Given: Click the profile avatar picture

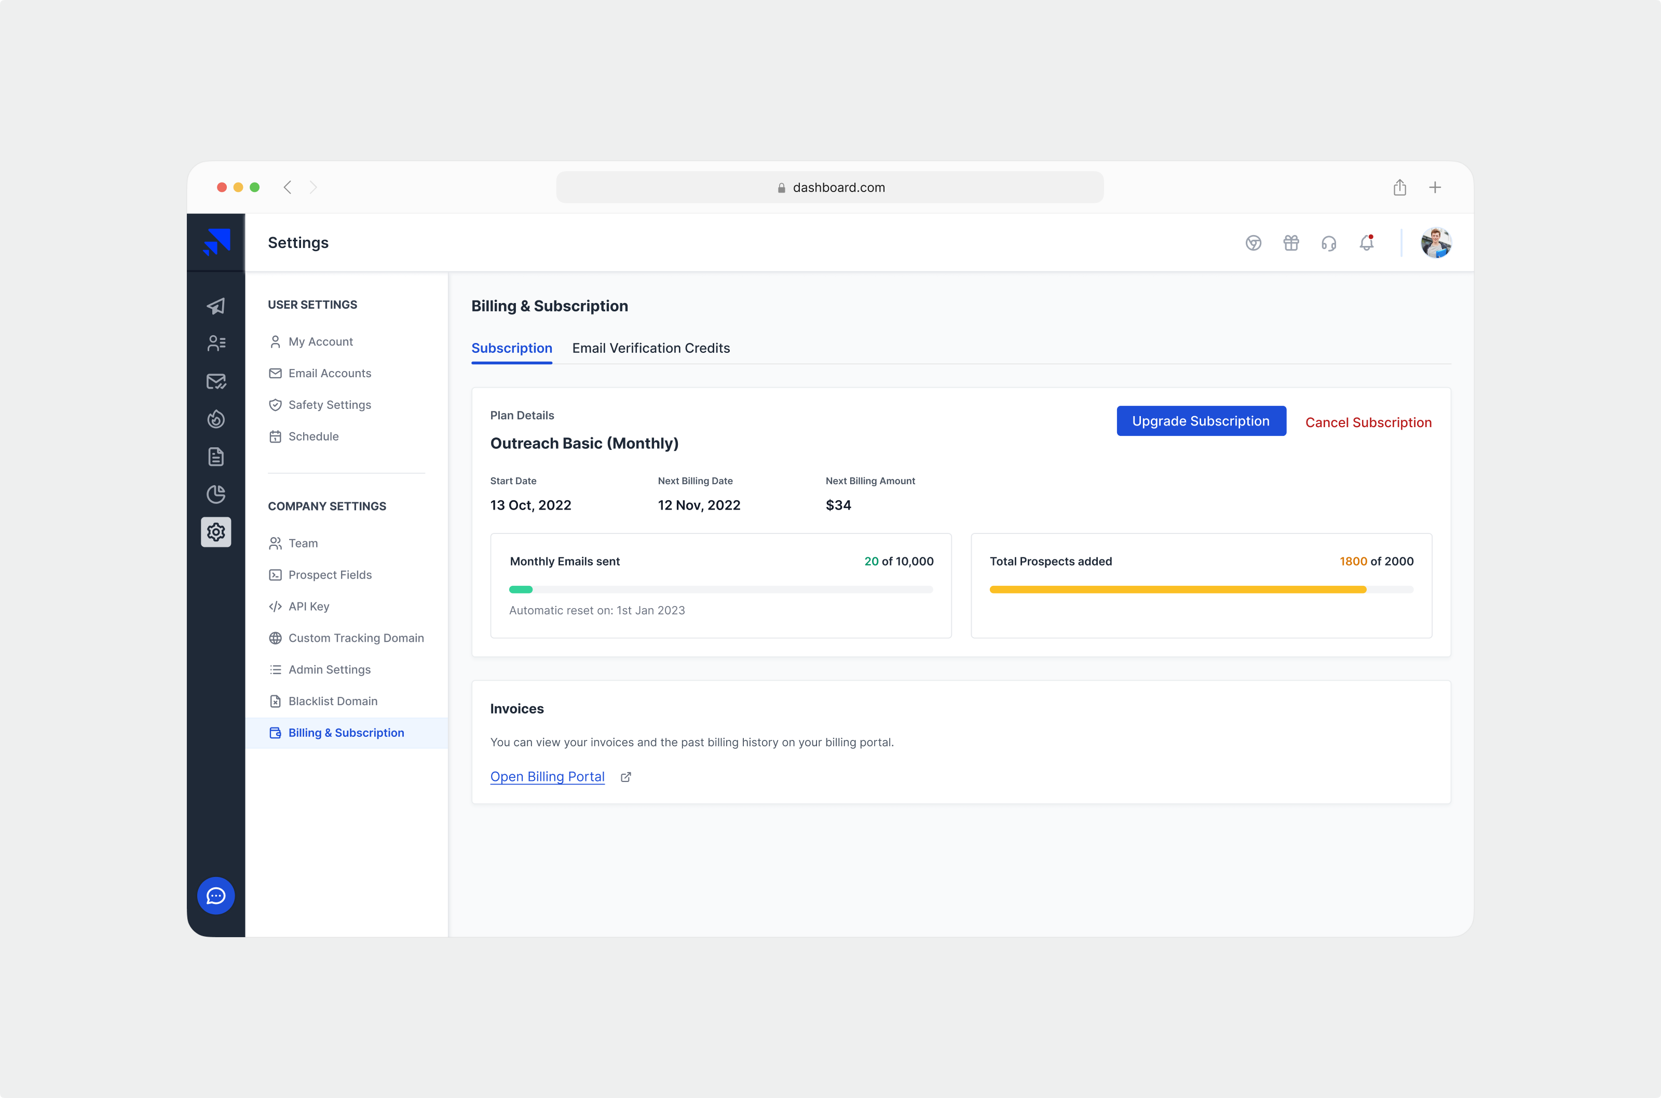Looking at the screenshot, I should 1436,243.
